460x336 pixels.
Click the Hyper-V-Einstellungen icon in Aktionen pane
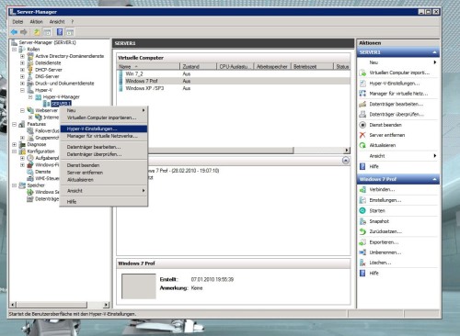362,84
